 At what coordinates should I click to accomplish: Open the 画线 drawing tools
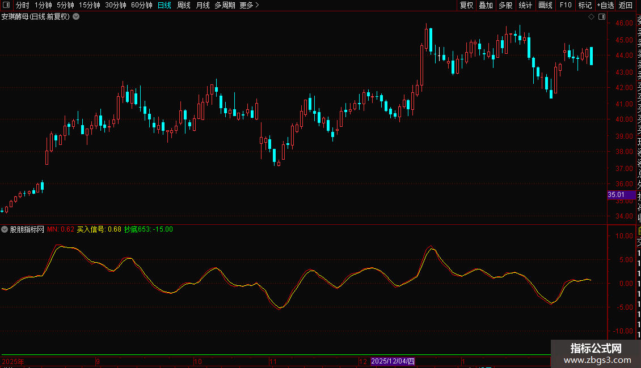click(545, 5)
